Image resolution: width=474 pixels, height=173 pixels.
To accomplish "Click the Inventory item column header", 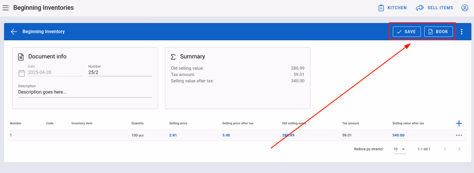I will pyautogui.click(x=82, y=123).
